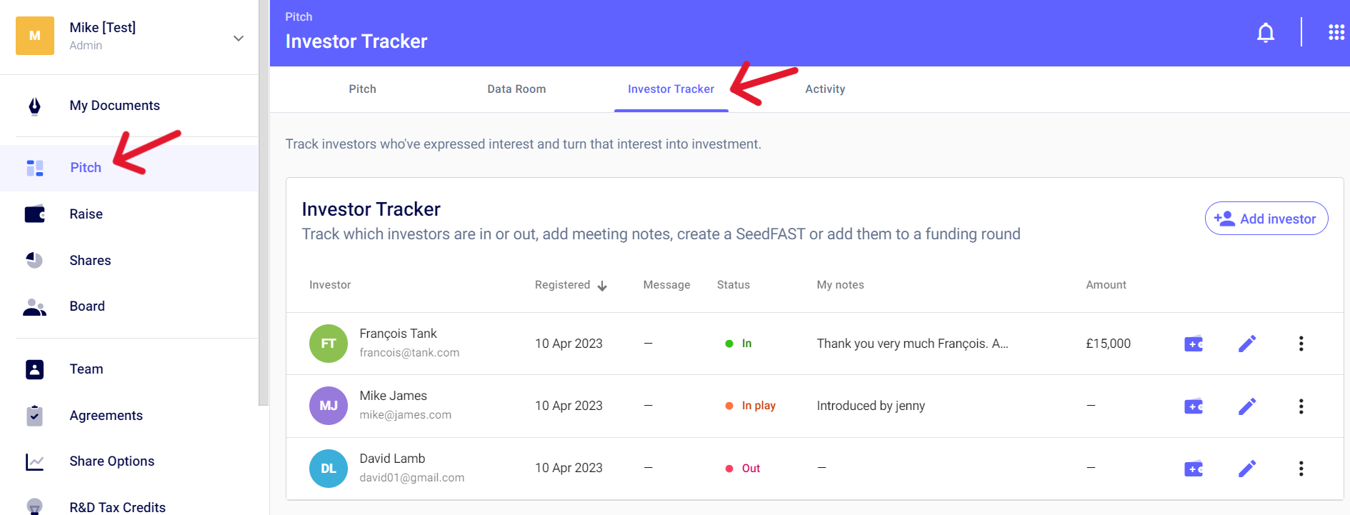
Task: Click the edit pencil for David Lamb
Action: point(1246,469)
